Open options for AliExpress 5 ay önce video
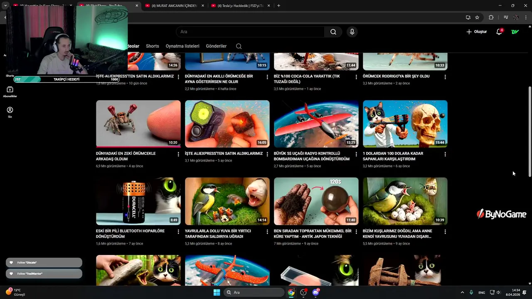 coord(267,154)
